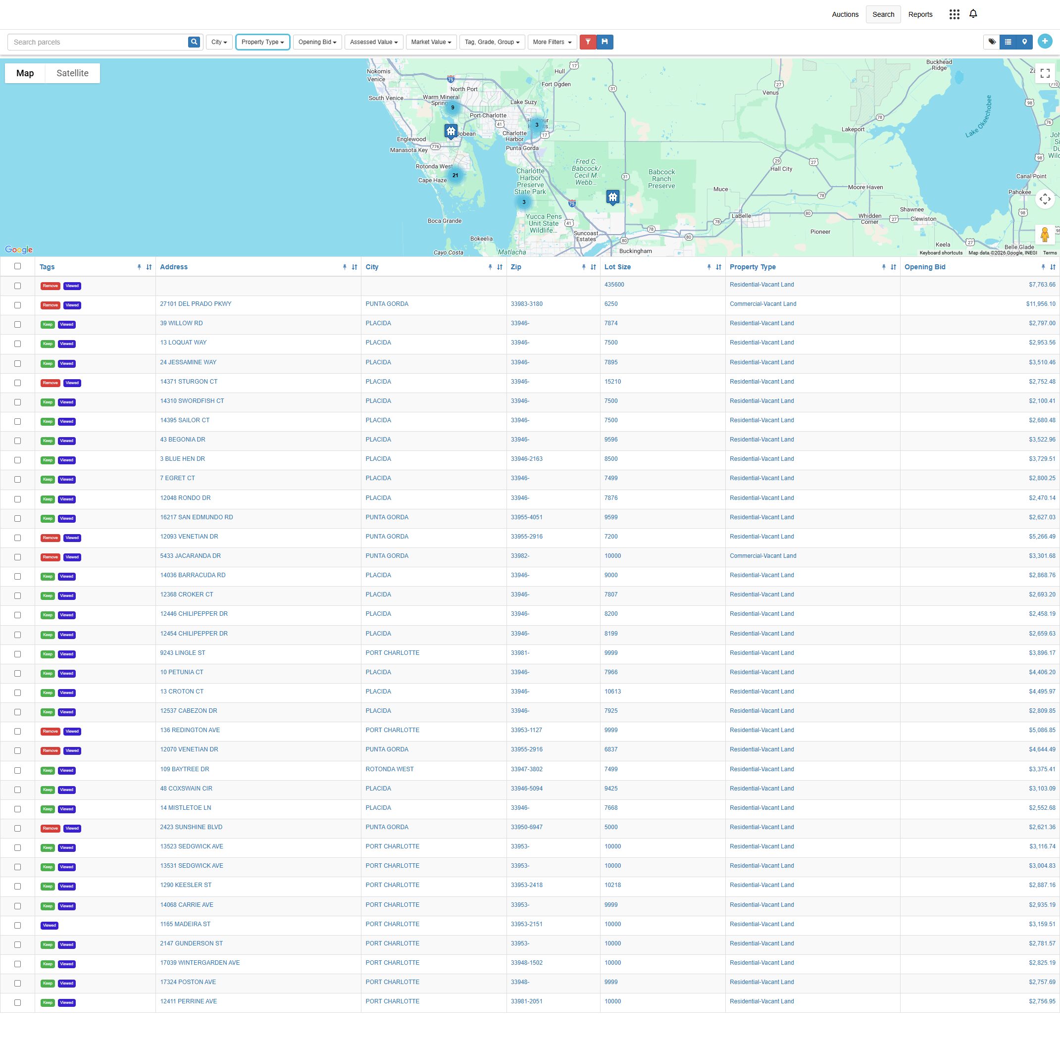The height and width of the screenshot is (1040, 1060).
Task: Toggle the map pin view icon
Action: (x=1024, y=42)
